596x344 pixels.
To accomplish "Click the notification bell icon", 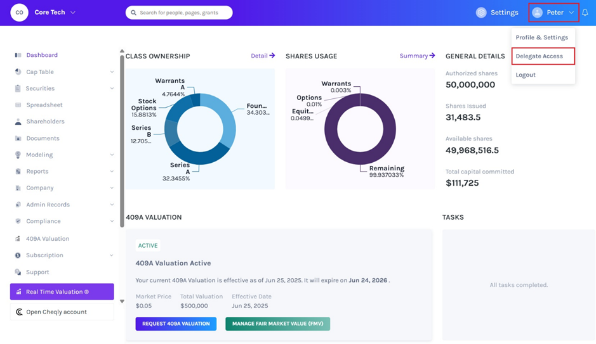I will (585, 13).
